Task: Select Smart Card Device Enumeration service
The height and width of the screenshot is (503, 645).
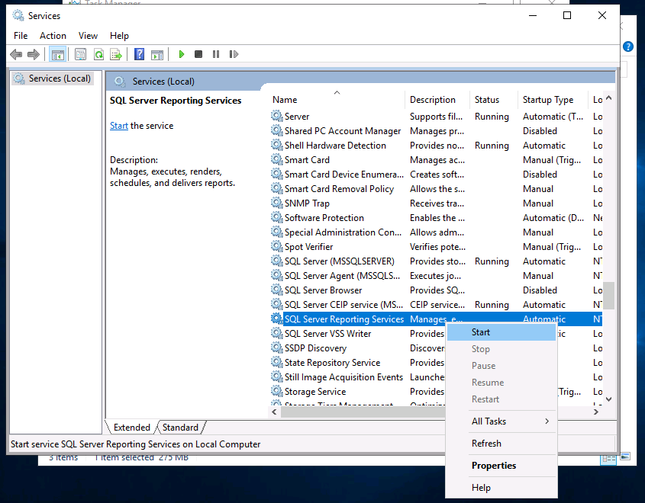Action: [x=436, y=174]
